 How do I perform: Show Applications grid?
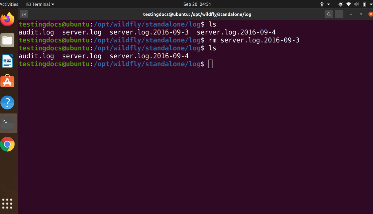click(7, 203)
